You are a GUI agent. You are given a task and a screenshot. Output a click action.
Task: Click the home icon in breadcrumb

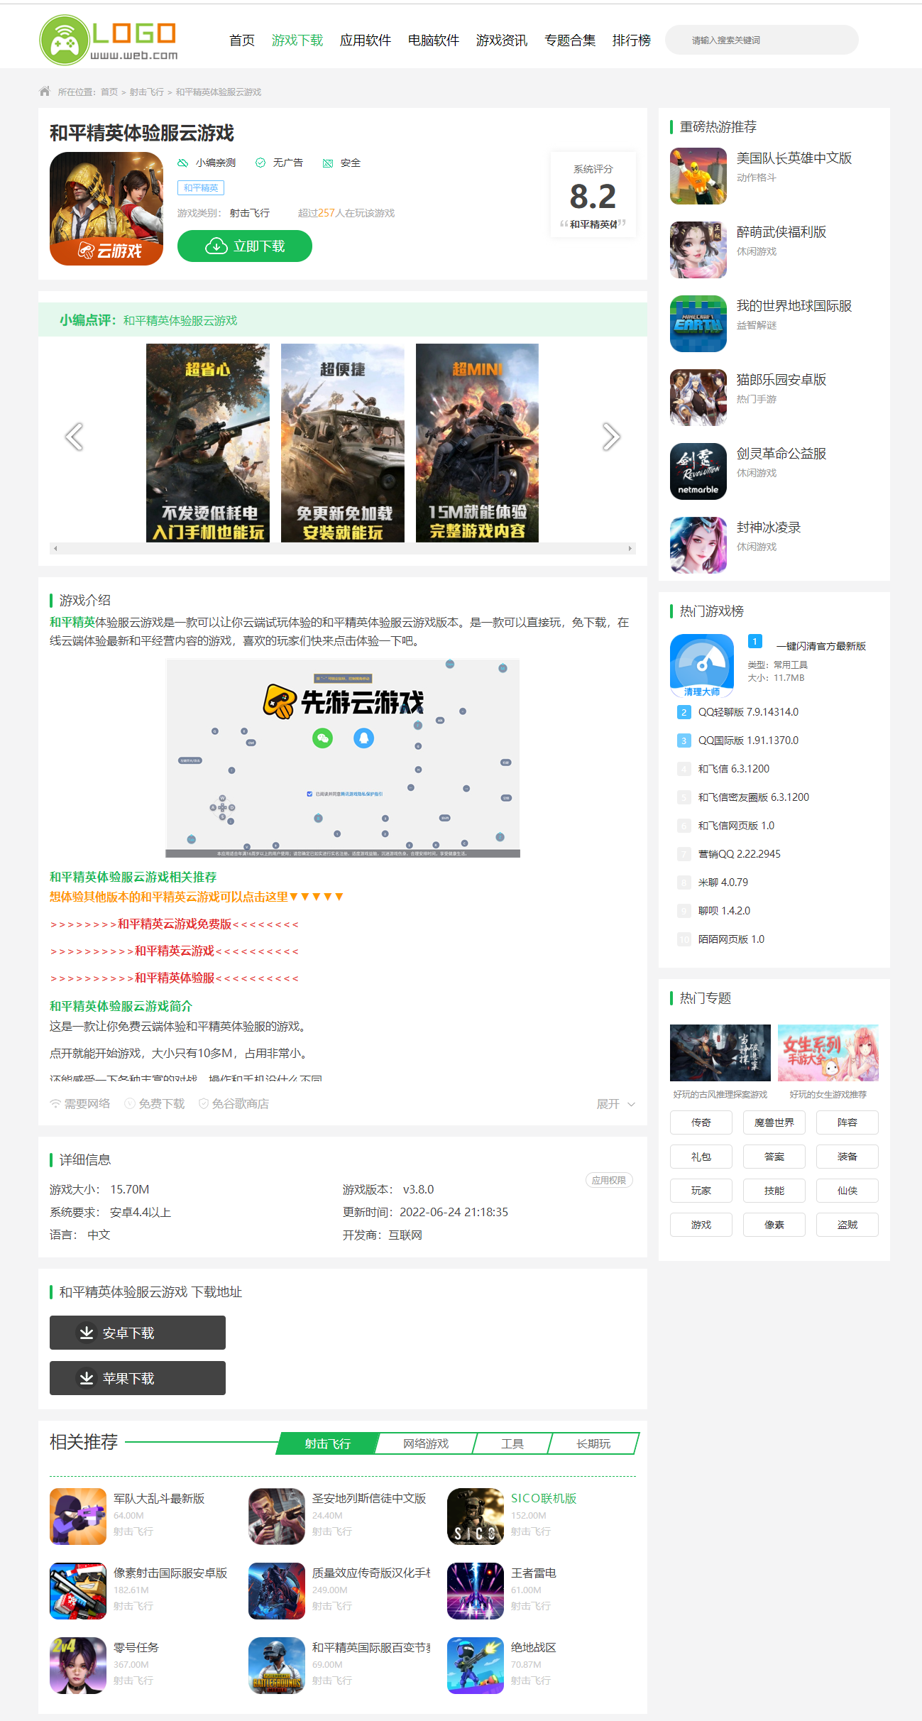point(45,92)
